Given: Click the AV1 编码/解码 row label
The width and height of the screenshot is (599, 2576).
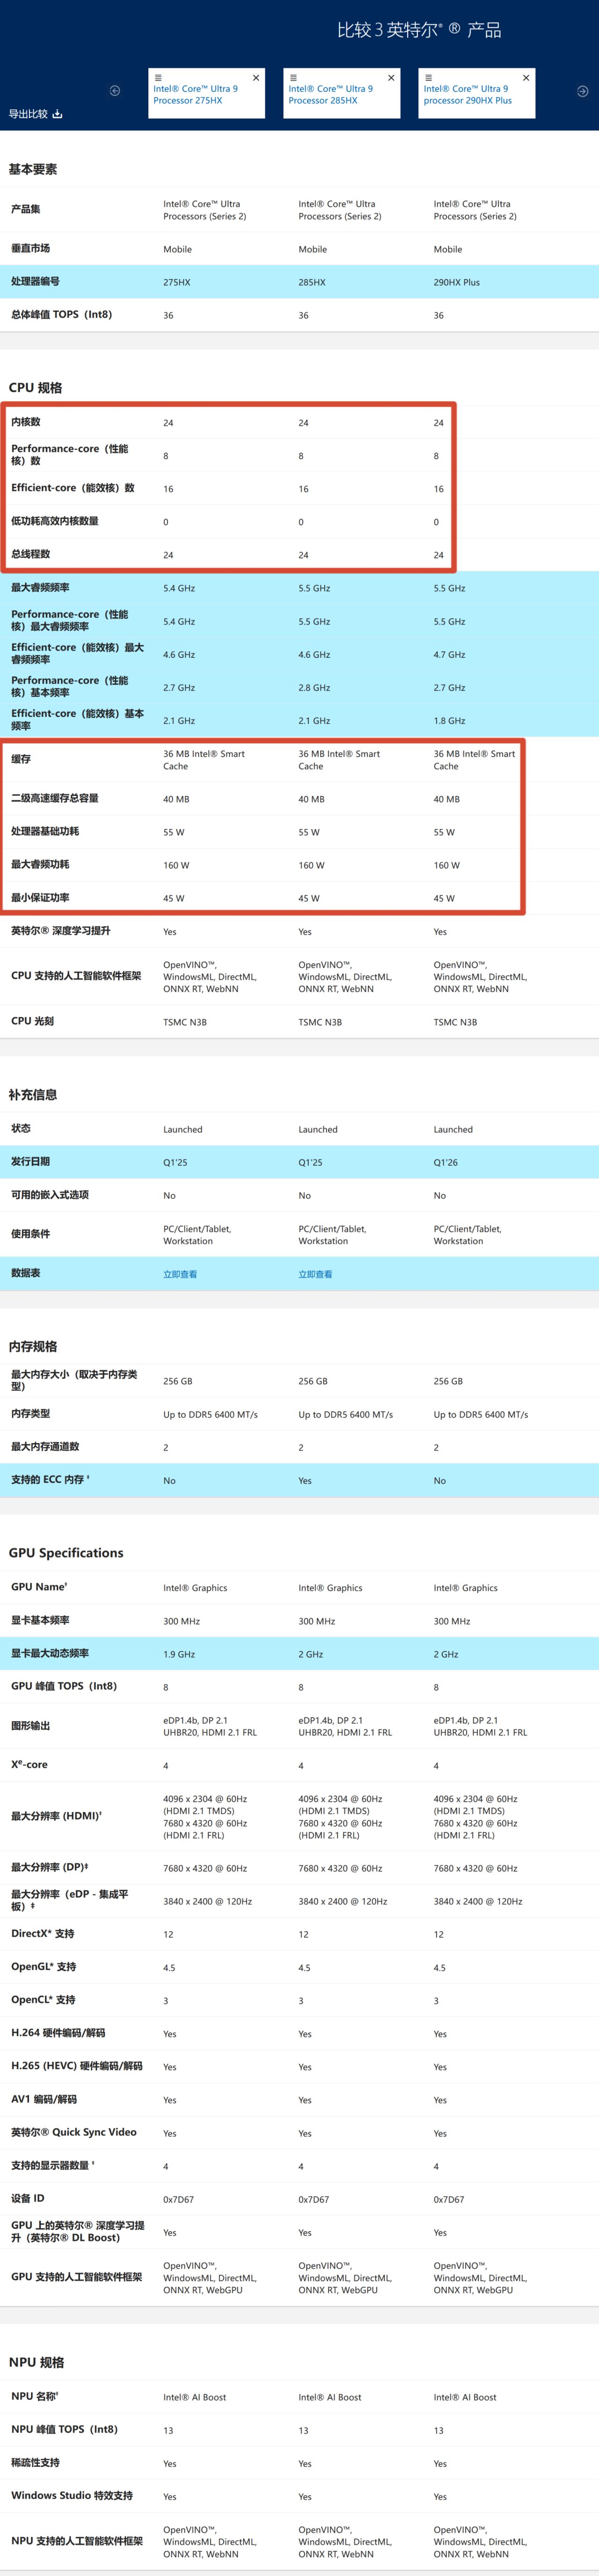Looking at the screenshot, I should click(x=44, y=2099).
